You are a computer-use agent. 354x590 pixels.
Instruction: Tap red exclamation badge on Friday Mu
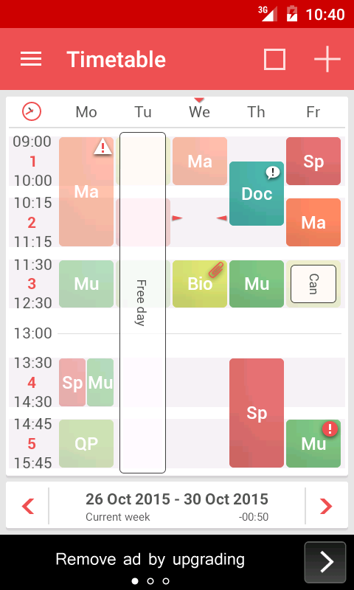click(330, 428)
